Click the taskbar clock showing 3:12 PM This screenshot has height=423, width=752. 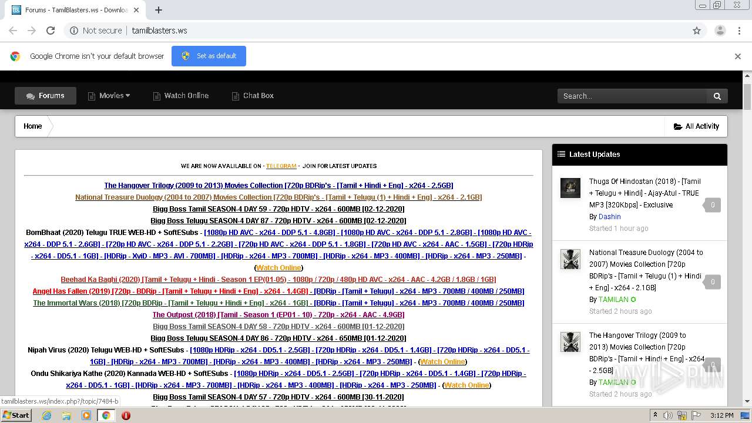click(x=721, y=415)
